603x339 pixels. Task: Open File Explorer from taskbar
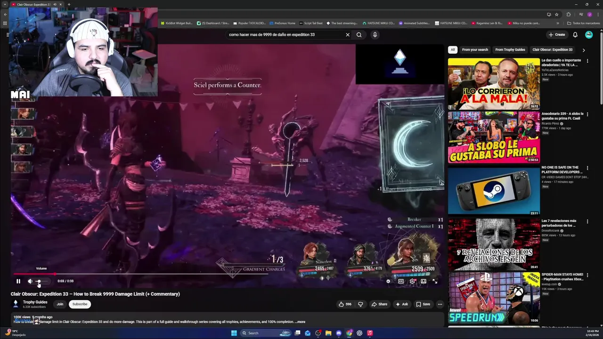coord(328,333)
